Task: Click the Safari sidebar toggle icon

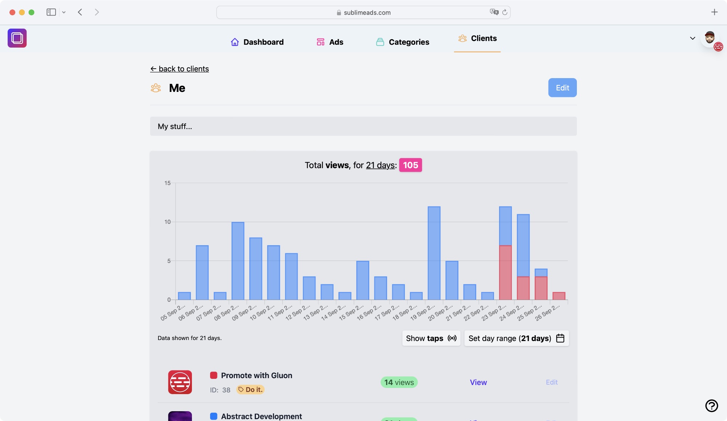Action: click(x=51, y=12)
